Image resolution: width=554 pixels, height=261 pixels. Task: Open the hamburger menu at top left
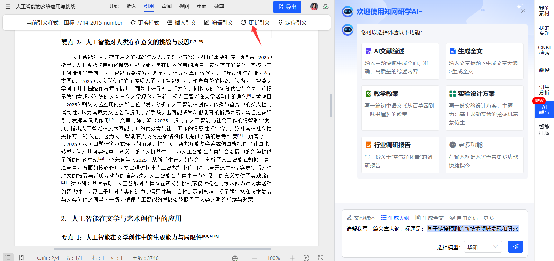coord(8,7)
